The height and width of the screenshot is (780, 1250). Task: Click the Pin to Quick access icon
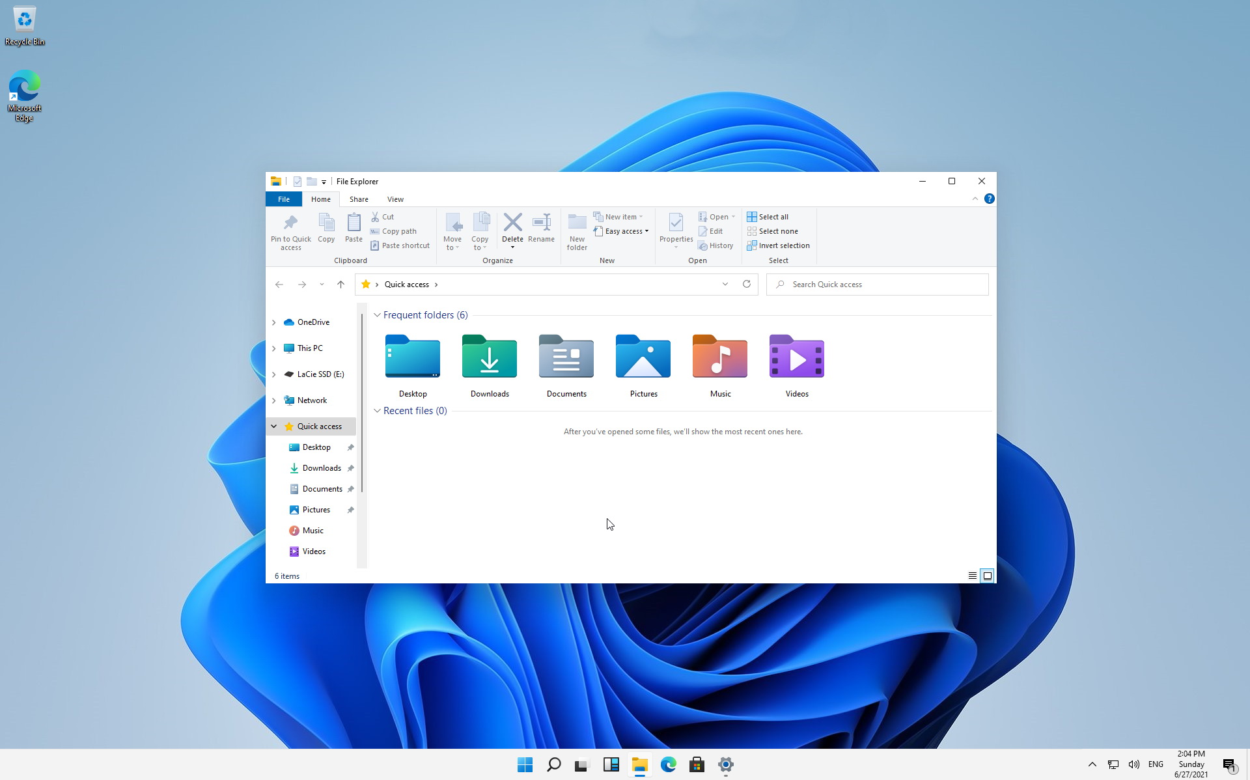pyautogui.click(x=290, y=223)
